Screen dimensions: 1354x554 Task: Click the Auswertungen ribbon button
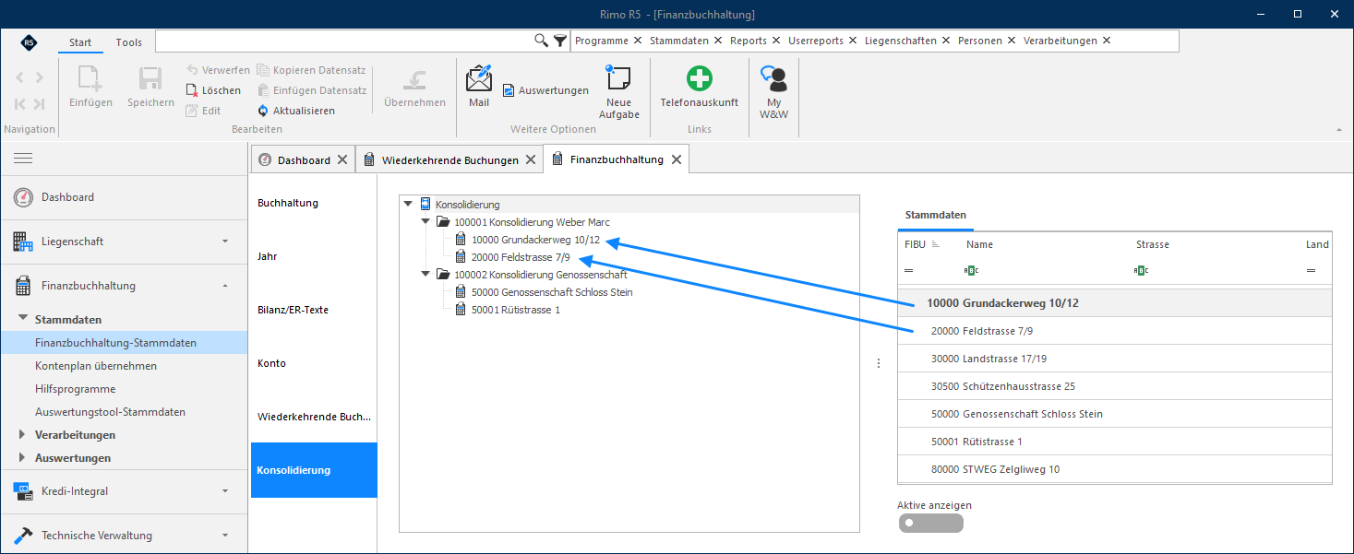545,90
